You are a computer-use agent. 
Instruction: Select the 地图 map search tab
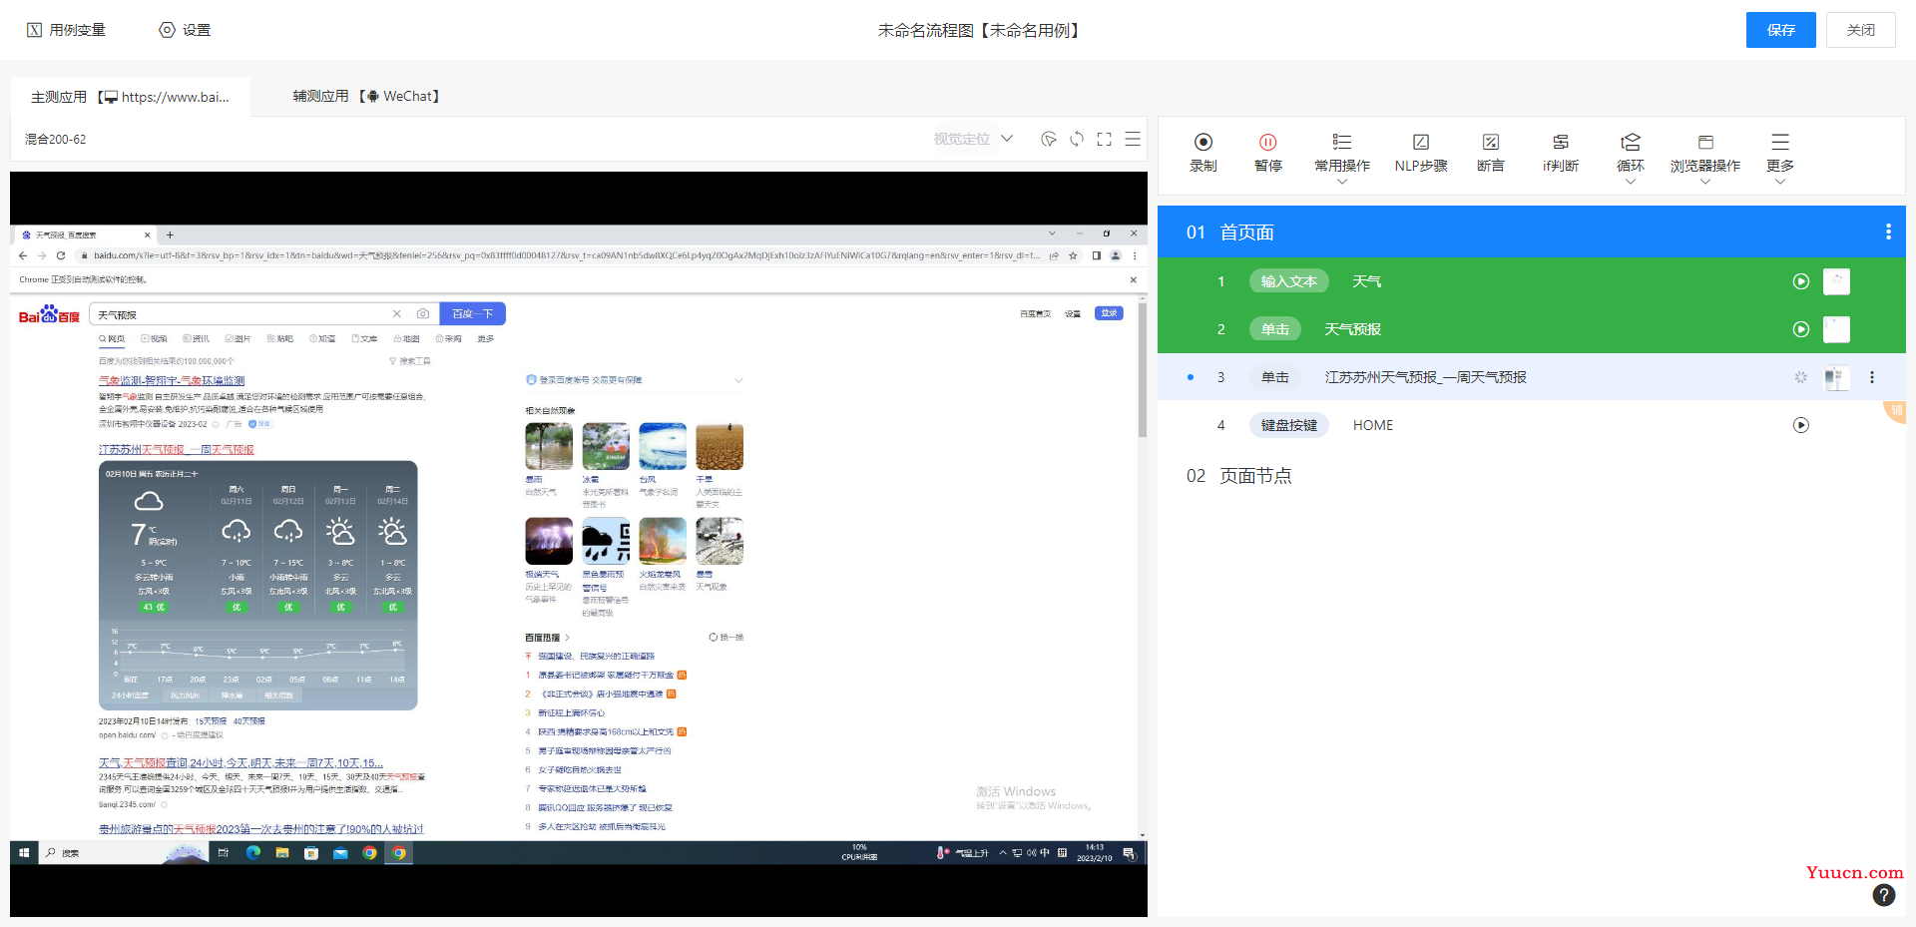[x=406, y=339]
